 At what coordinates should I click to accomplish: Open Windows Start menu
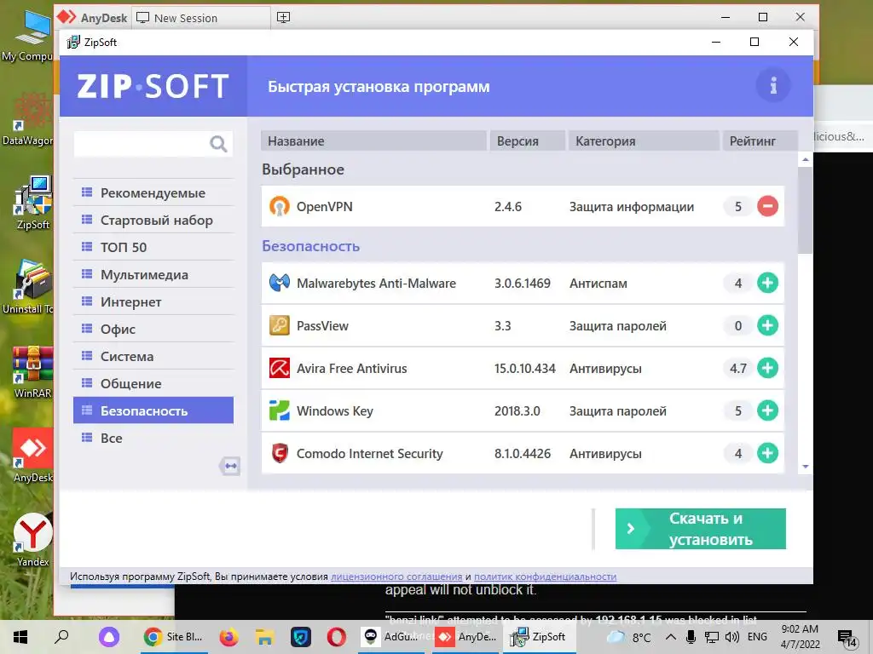[x=20, y=637]
